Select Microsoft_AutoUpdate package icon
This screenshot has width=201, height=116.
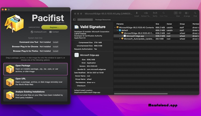tap(122, 39)
